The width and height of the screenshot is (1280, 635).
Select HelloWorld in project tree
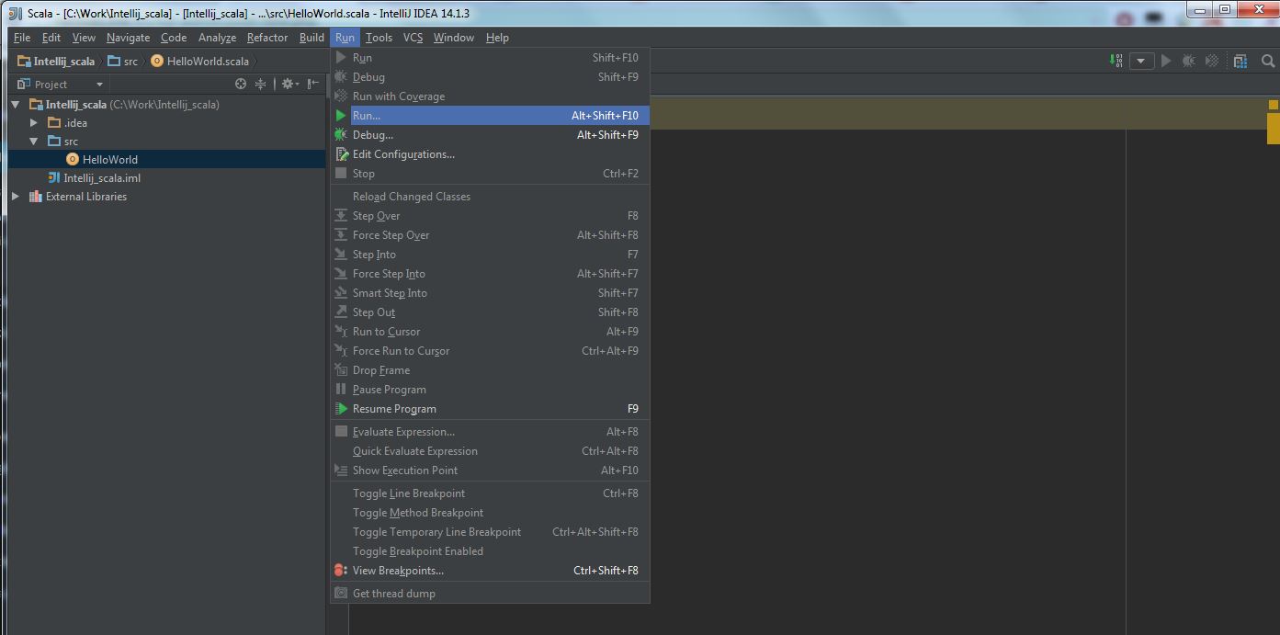[x=110, y=160]
